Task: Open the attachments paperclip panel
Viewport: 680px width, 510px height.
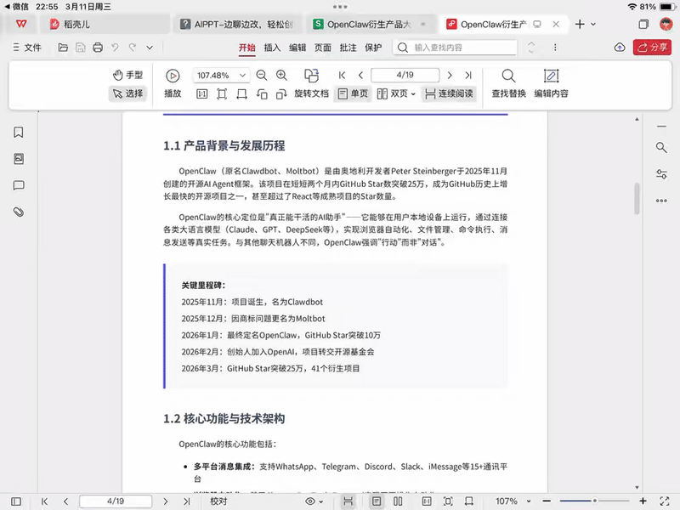Action: pyautogui.click(x=19, y=212)
